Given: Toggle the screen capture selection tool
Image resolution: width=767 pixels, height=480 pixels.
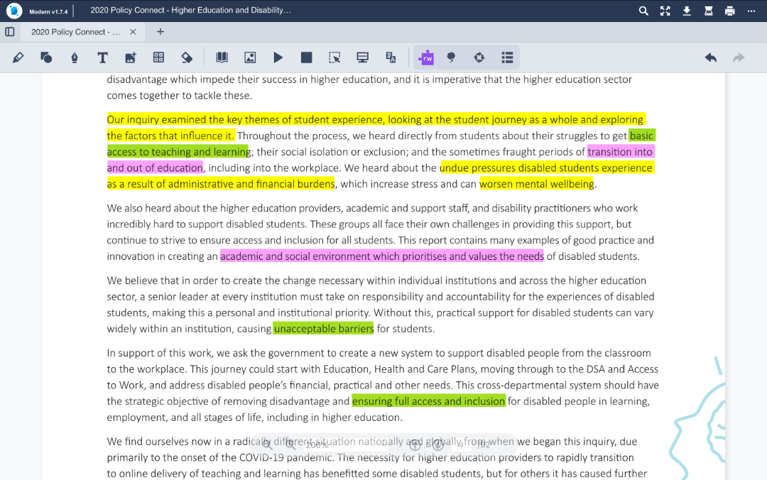Looking at the screenshot, I should [x=334, y=58].
